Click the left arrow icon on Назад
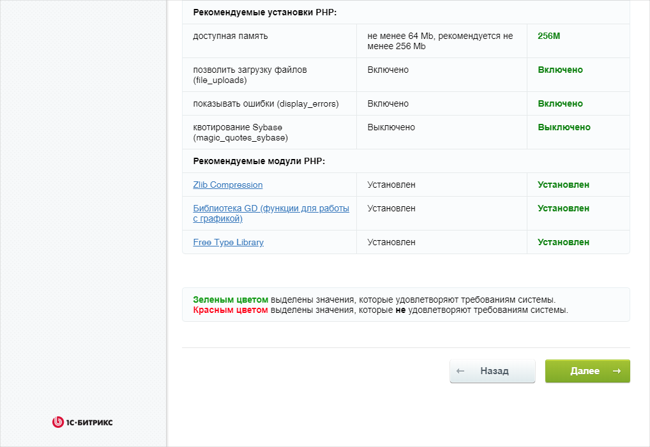The width and height of the screenshot is (650, 447). pyautogui.click(x=460, y=371)
